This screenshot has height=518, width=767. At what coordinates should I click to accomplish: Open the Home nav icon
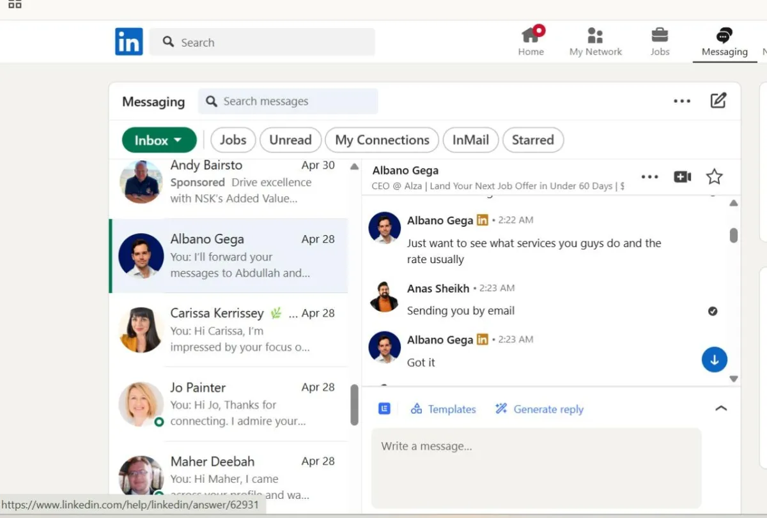[x=531, y=42]
